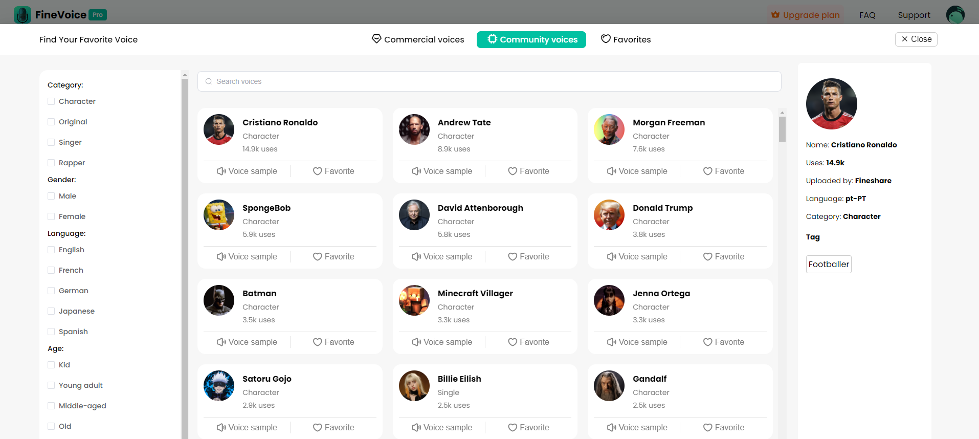
Task: Open the FAQ header link
Action: pyautogui.click(x=867, y=15)
